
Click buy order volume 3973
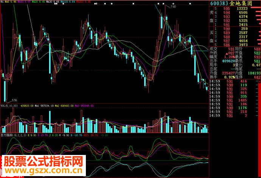[x=243, y=45]
